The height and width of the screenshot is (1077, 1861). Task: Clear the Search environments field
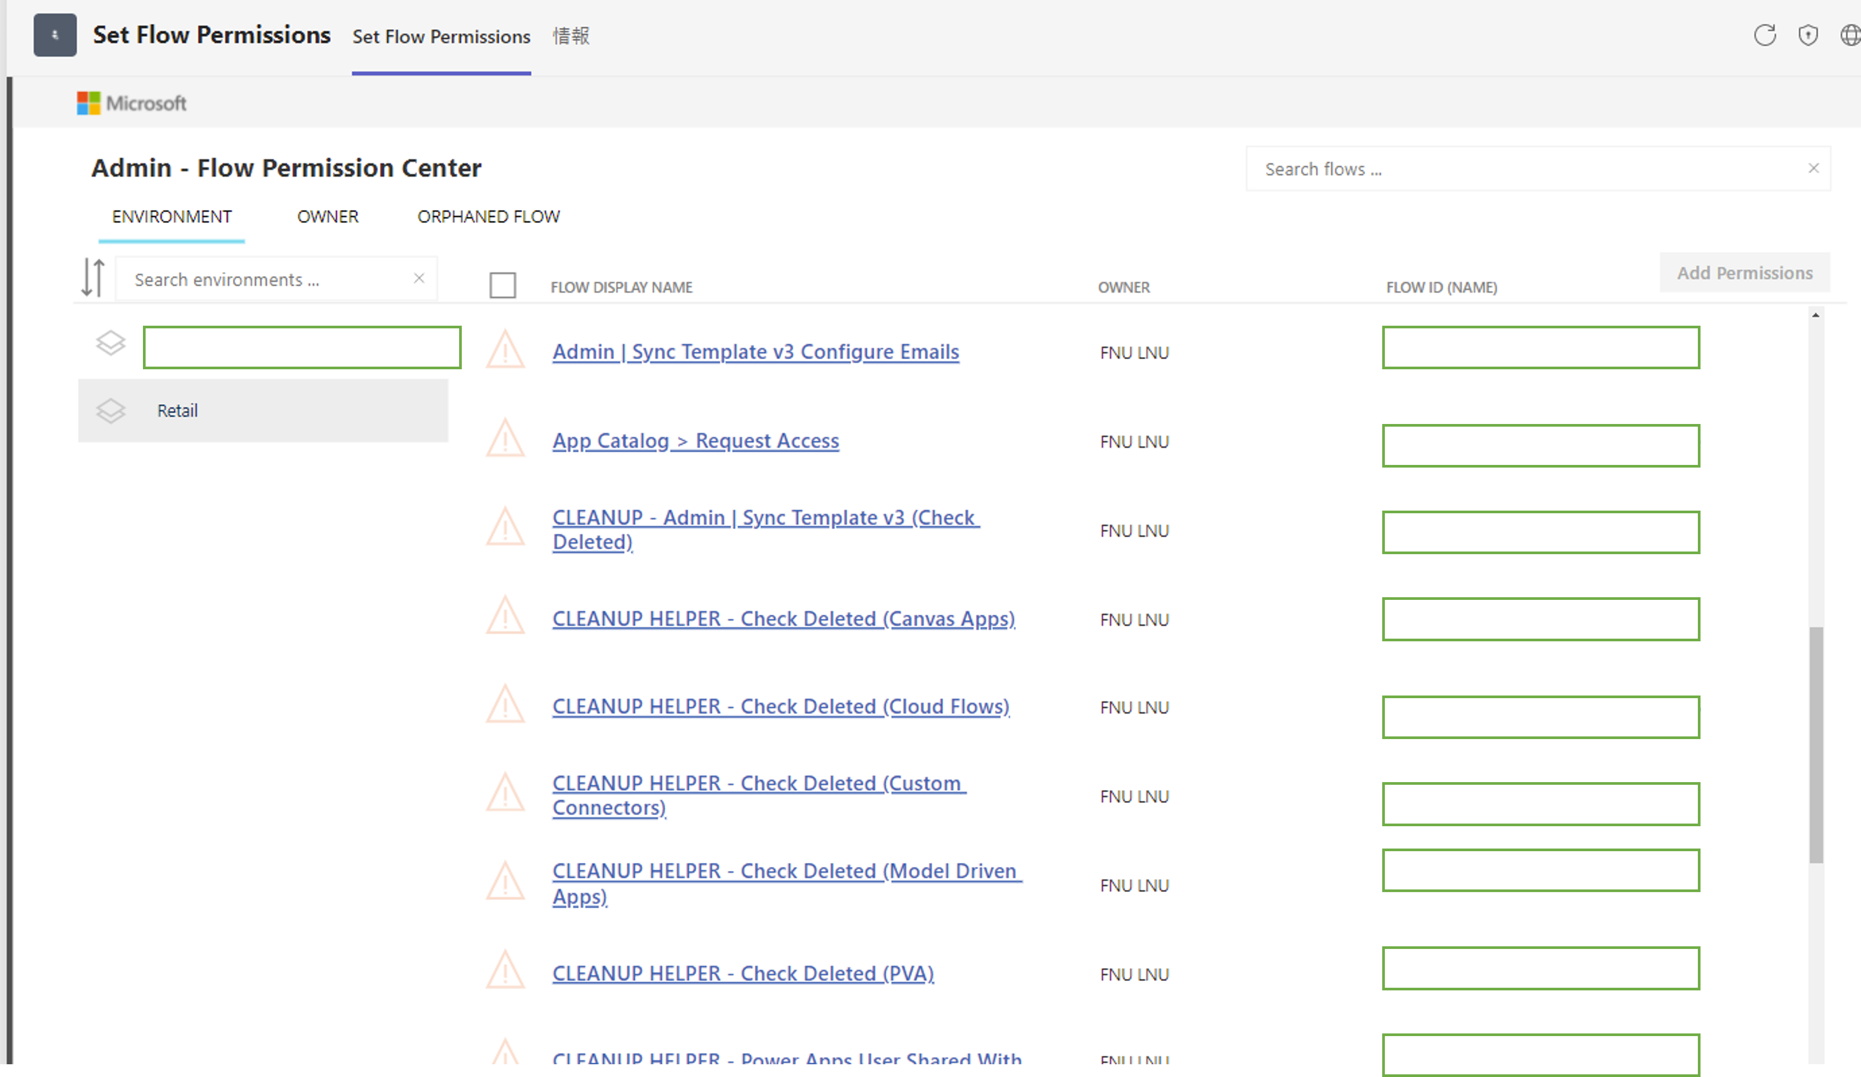tap(419, 278)
